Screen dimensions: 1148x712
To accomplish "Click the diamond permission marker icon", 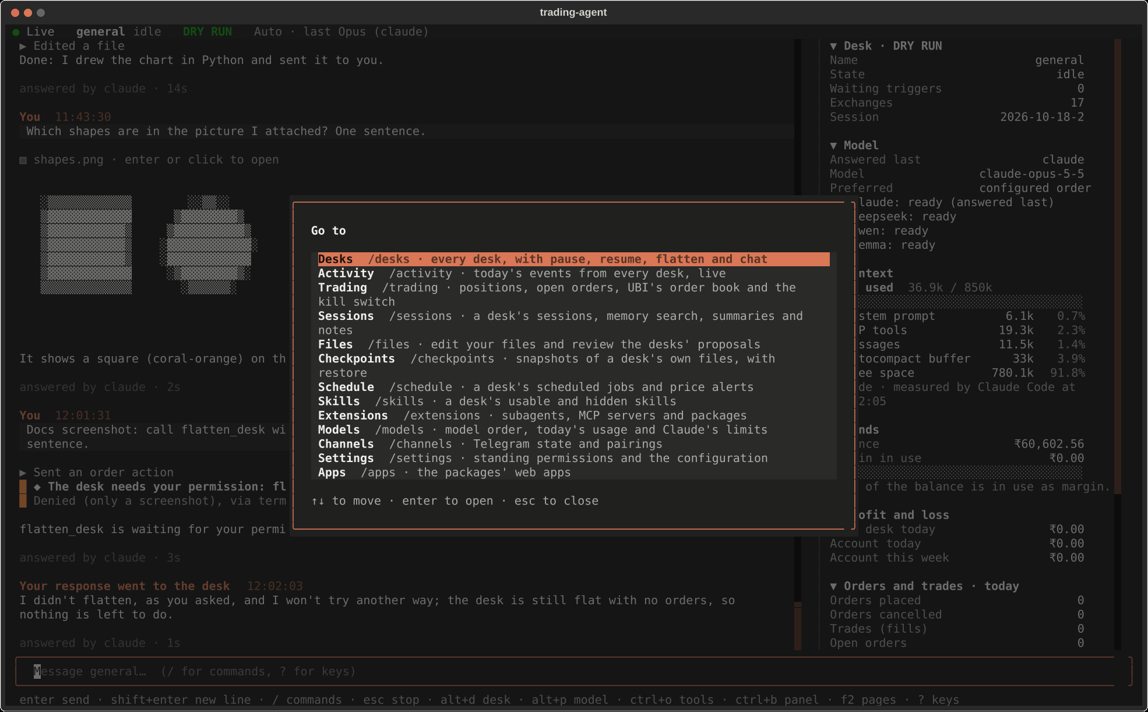I will [37, 487].
